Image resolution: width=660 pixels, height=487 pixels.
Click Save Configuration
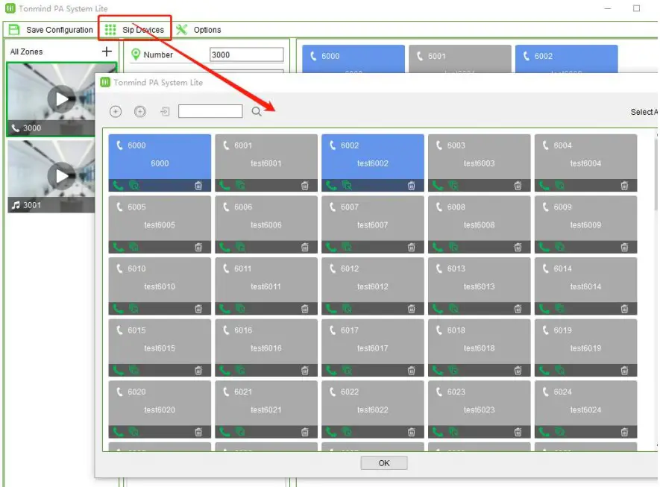tap(50, 29)
